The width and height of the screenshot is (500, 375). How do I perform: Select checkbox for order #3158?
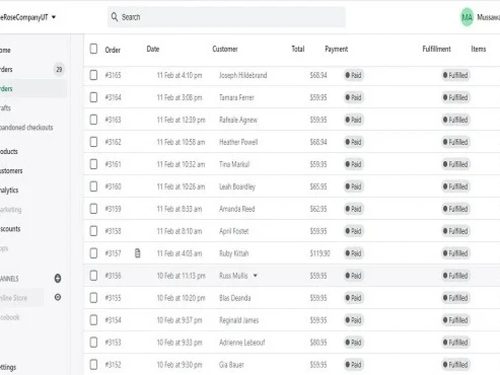tap(93, 231)
